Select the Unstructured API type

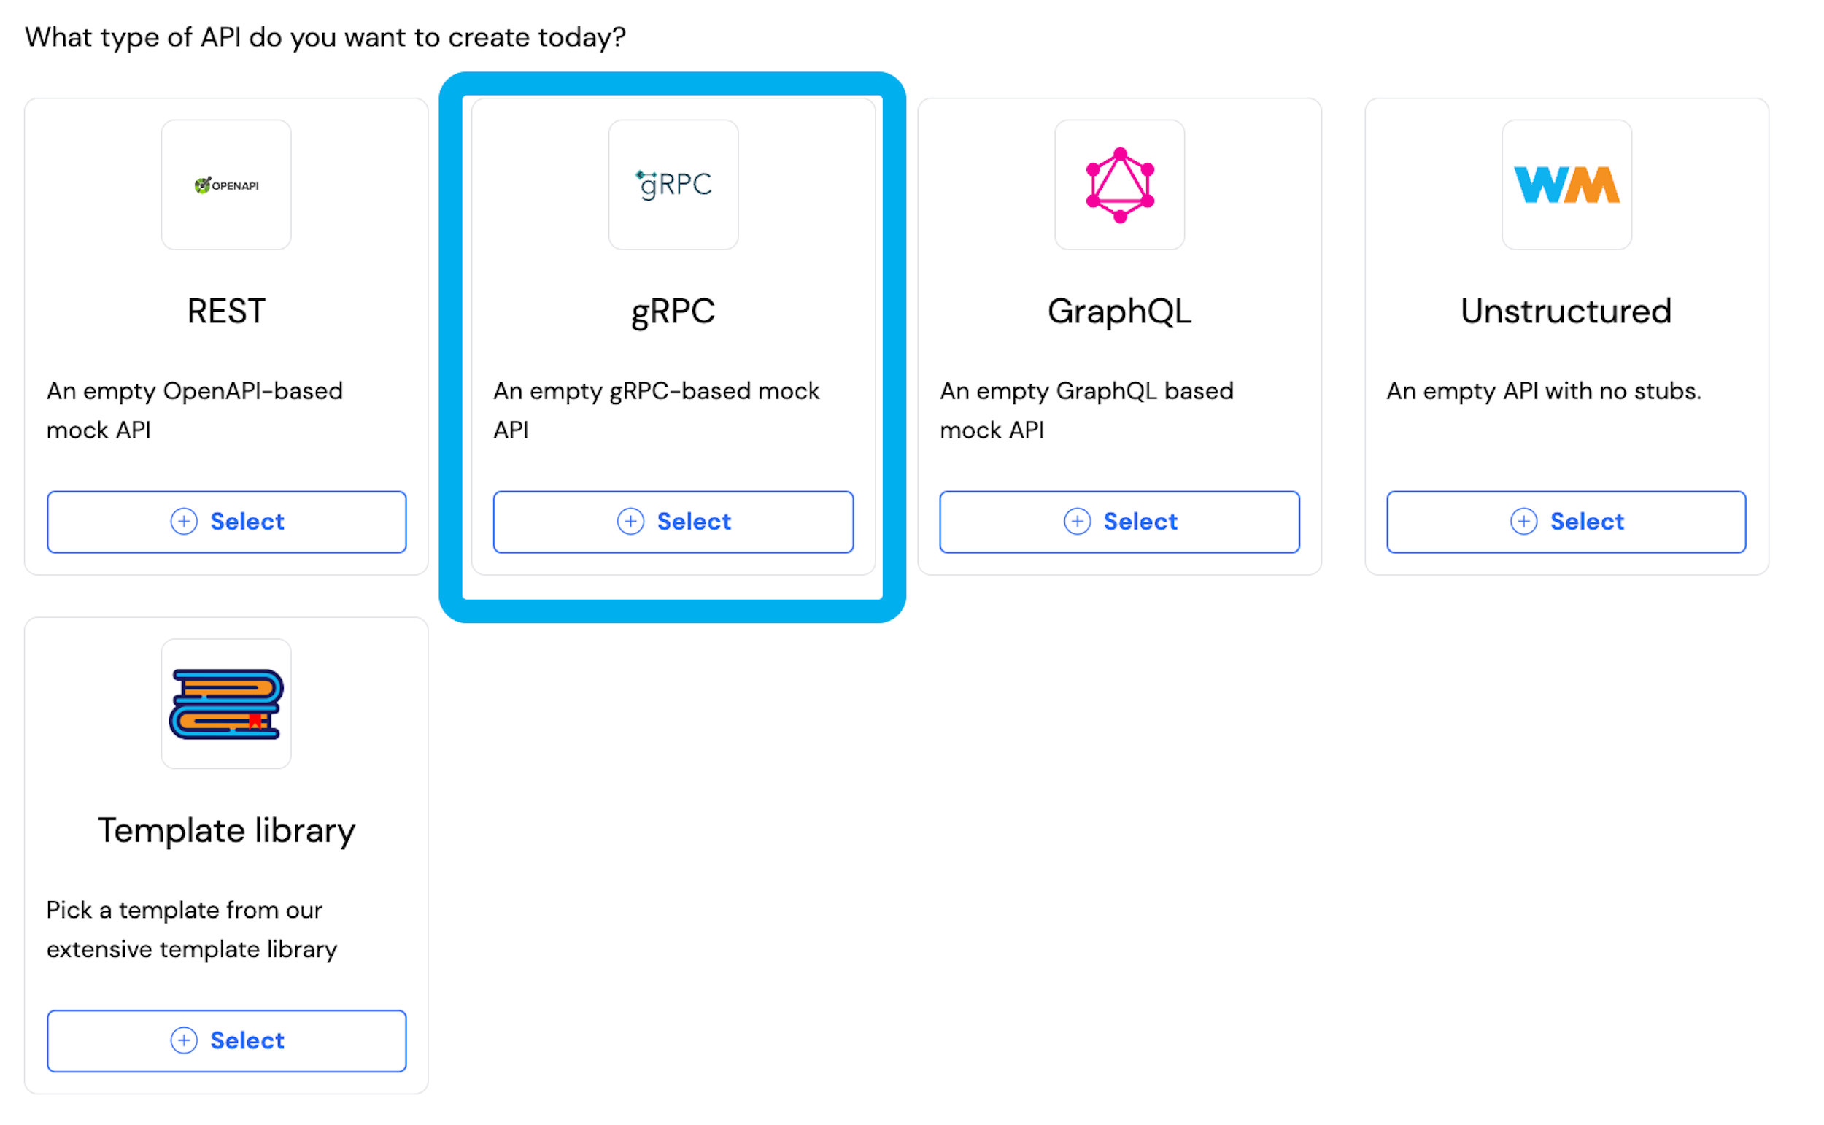tap(1566, 522)
